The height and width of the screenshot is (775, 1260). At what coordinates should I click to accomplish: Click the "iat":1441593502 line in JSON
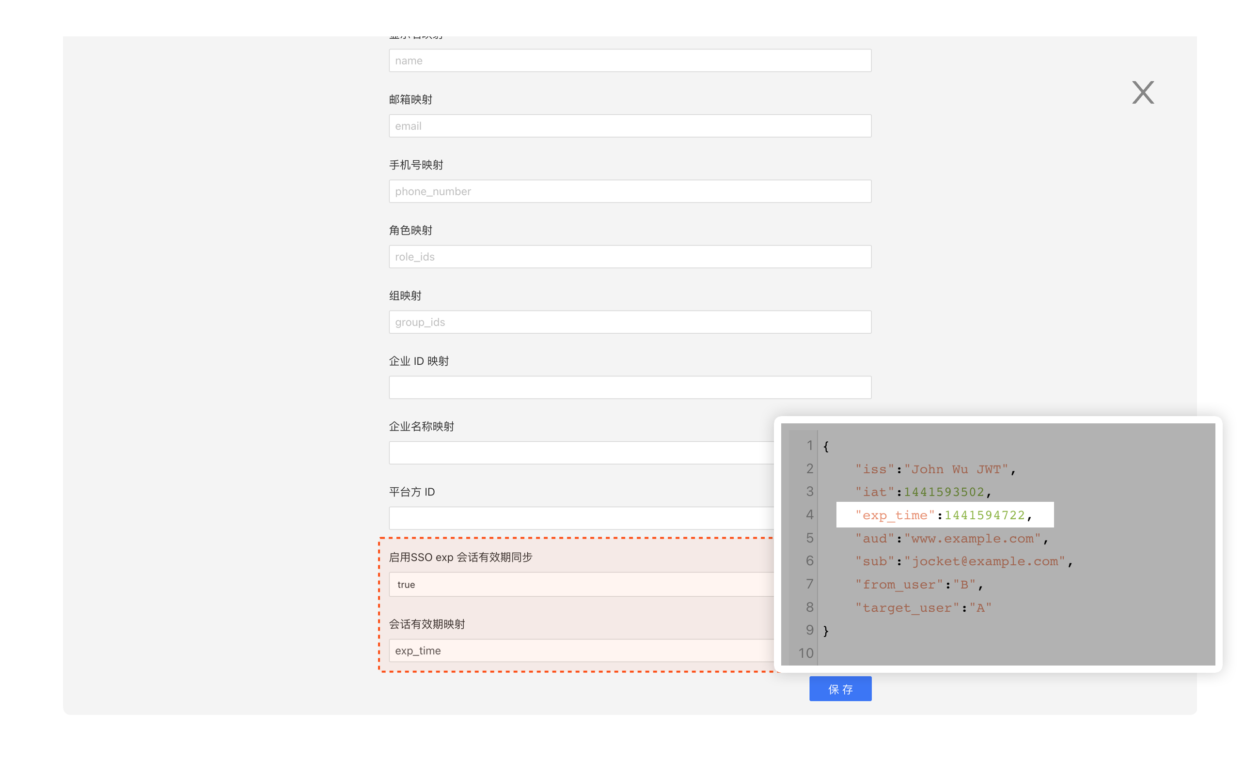923,492
